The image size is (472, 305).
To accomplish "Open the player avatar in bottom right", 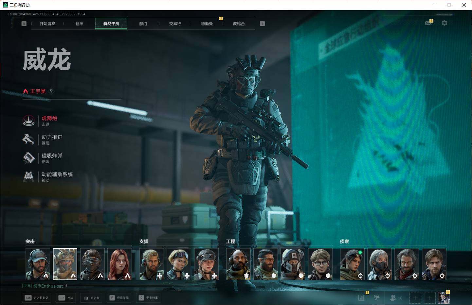I will (444, 298).
